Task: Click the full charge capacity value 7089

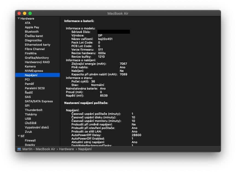Action: tap(123, 74)
